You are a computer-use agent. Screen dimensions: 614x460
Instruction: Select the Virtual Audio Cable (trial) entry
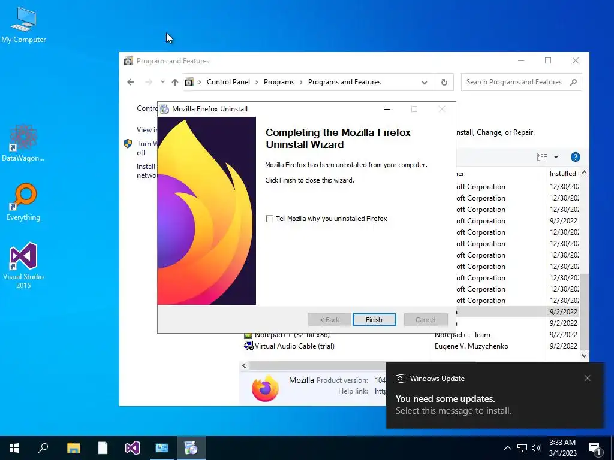coord(294,346)
